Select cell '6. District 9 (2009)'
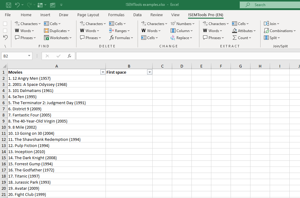Viewport: 300px width, 198px height. pos(57,109)
